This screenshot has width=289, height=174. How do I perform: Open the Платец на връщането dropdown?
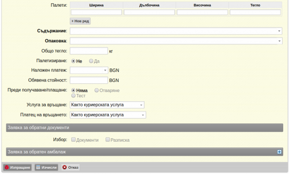click(108, 115)
